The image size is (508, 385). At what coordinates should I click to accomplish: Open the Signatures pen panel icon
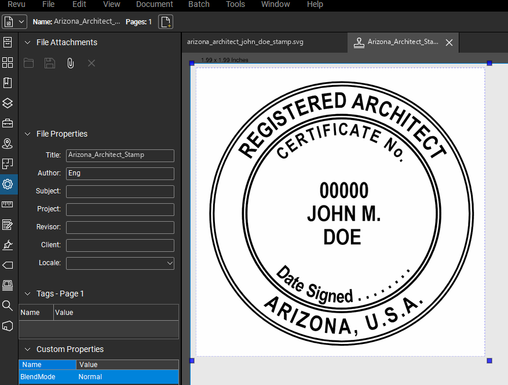point(8,245)
